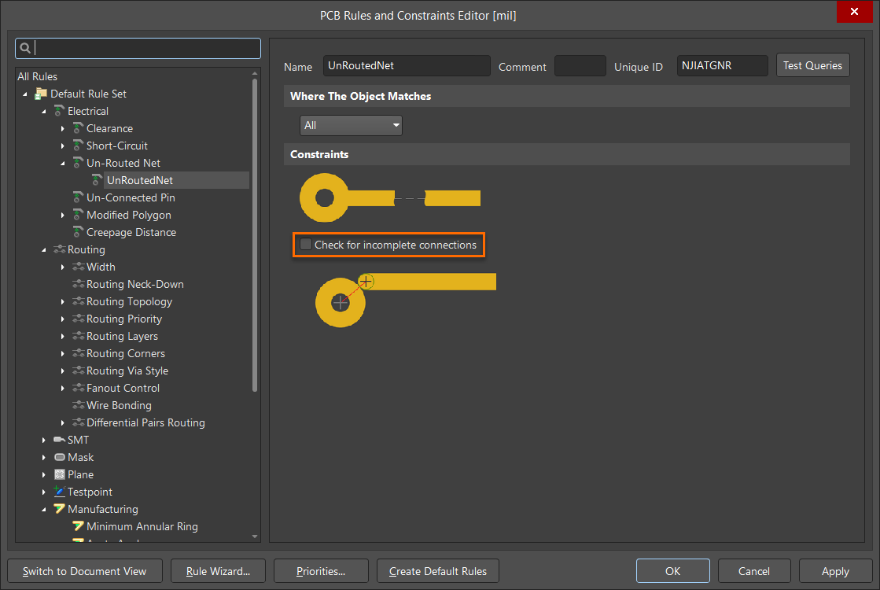Expand the Routing Topology branch
Image resolution: width=880 pixels, height=590 pixels.
tap(62, 301)
